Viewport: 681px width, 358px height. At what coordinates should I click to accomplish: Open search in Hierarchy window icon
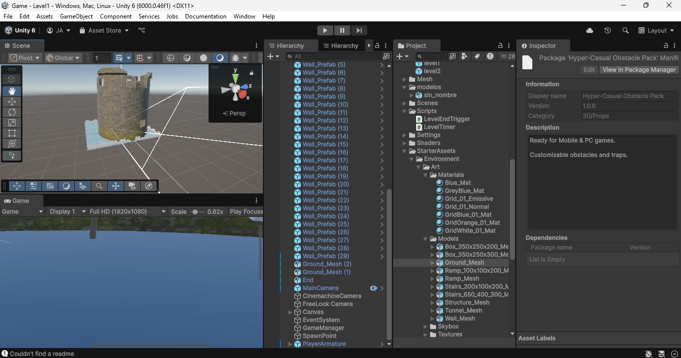click(x=386, y=56)
